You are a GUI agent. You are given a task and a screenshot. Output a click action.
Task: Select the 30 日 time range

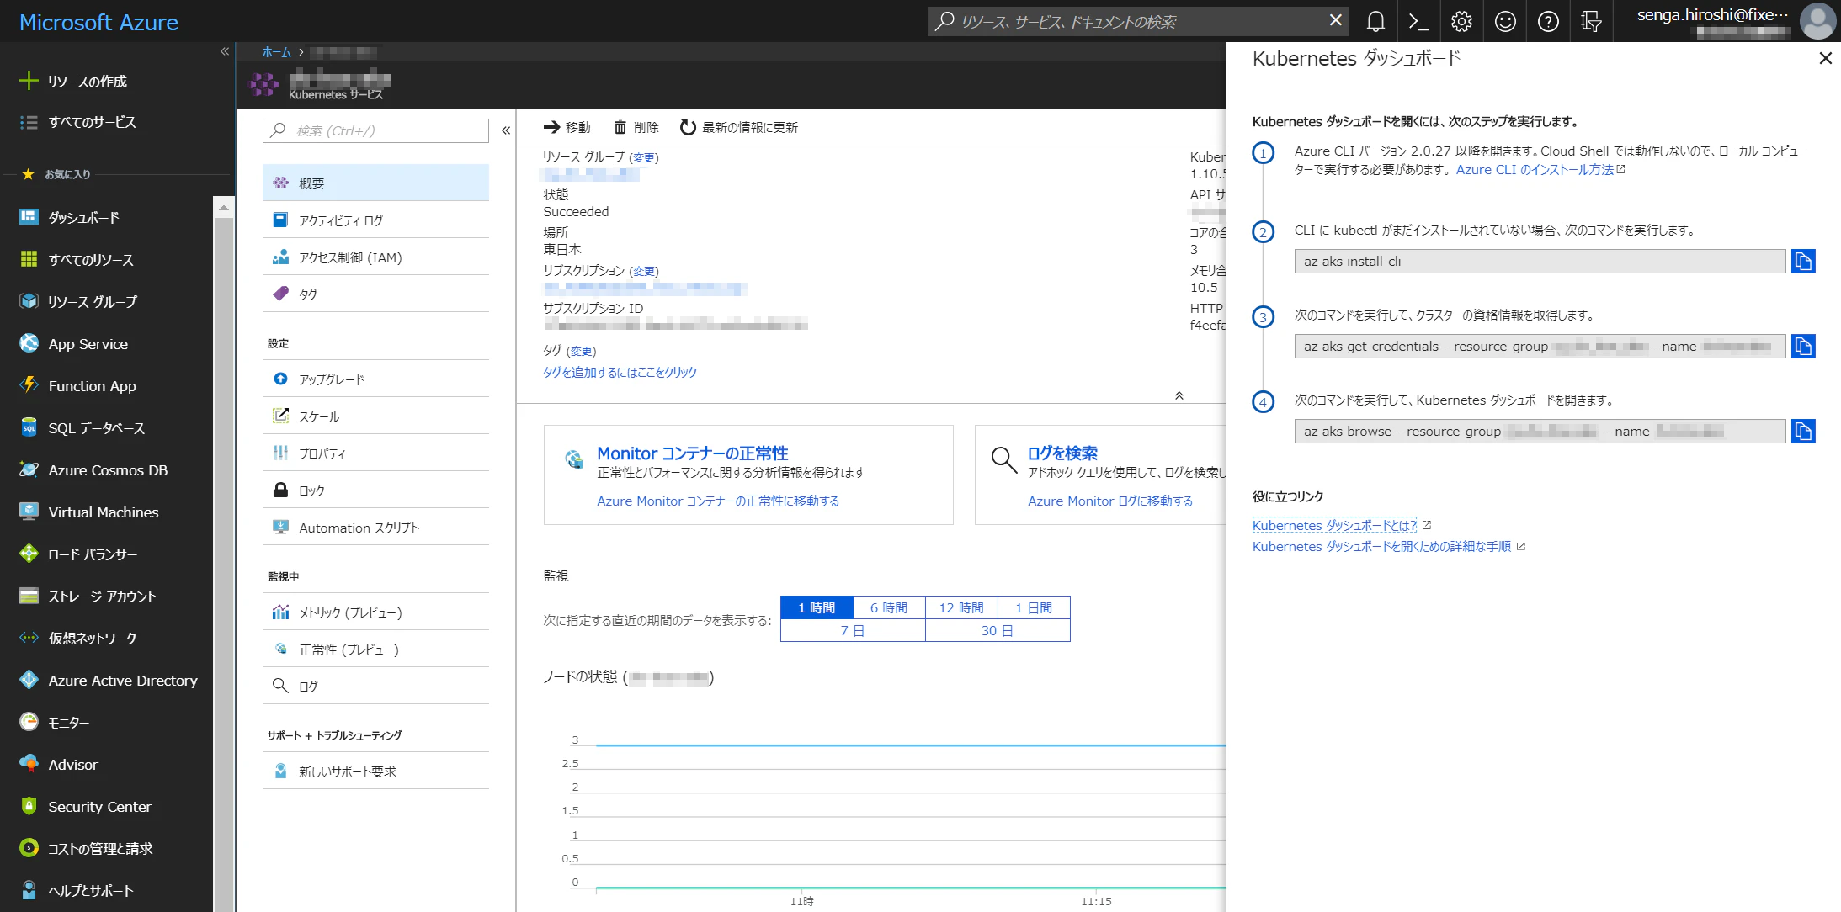[x=998, y=630]
